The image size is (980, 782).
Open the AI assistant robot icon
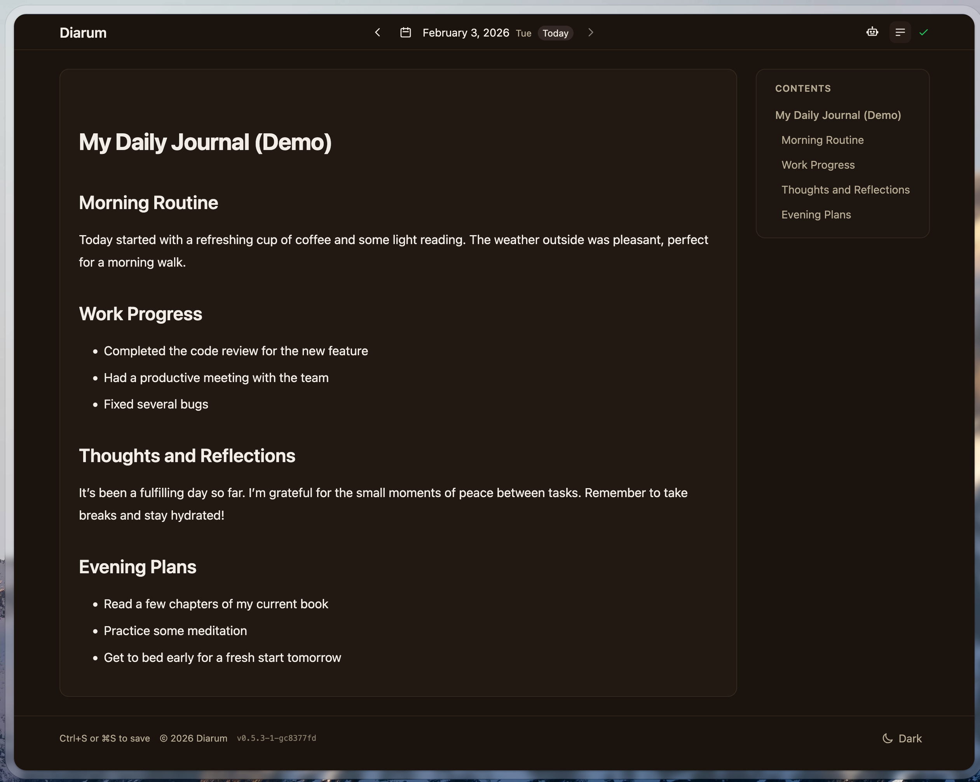coord(872,32)
